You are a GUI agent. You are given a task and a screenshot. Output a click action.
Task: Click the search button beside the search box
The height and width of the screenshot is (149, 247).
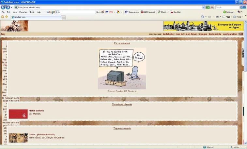[x=243, y=7]
